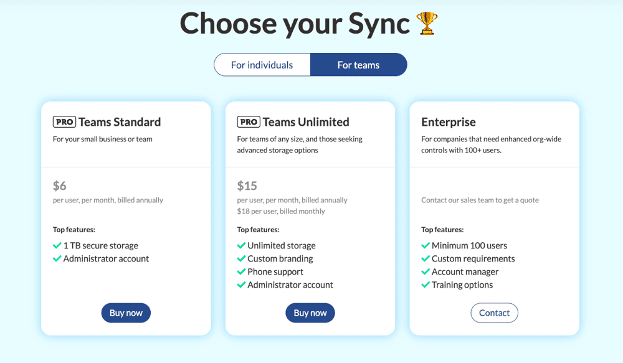Click the trophy icon in the heading

tap(427, 23)
